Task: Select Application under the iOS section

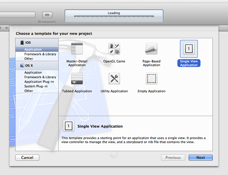Action: click(33, 50)
